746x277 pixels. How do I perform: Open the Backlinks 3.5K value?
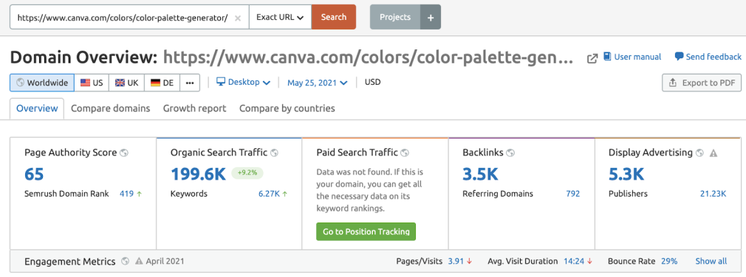pos(480,174)
